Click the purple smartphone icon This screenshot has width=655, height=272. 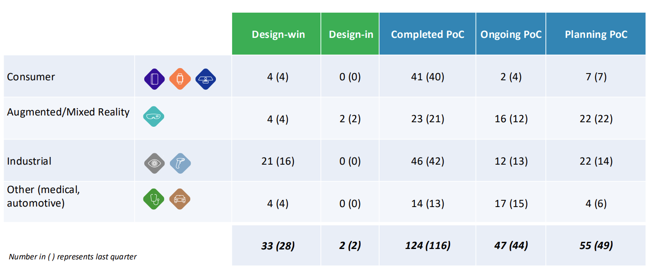tap(155, 79)
